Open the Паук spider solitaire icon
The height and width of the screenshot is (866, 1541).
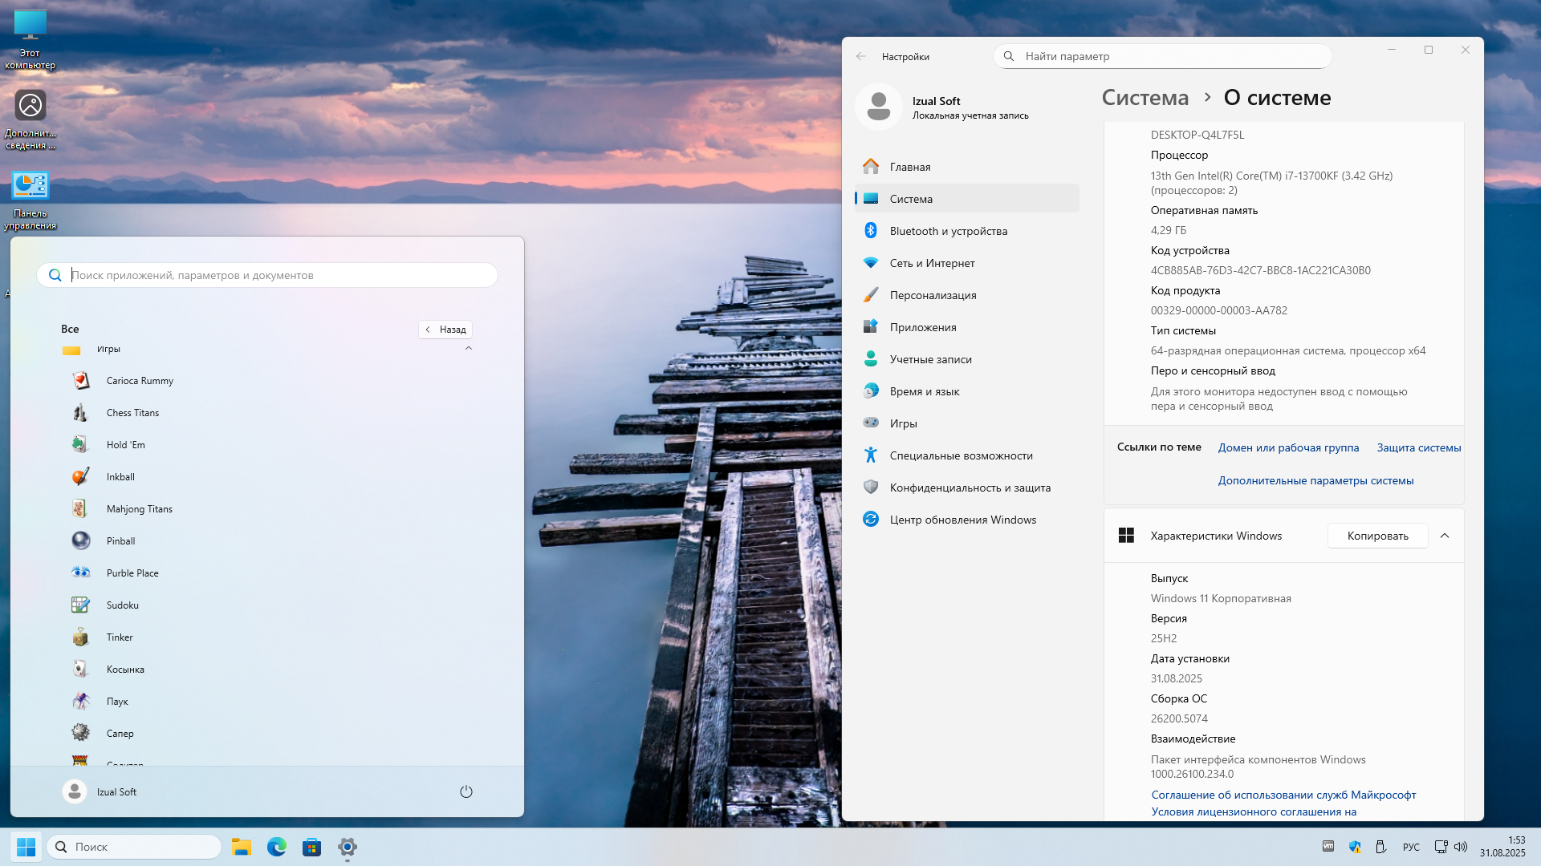(x=80, y=702)
